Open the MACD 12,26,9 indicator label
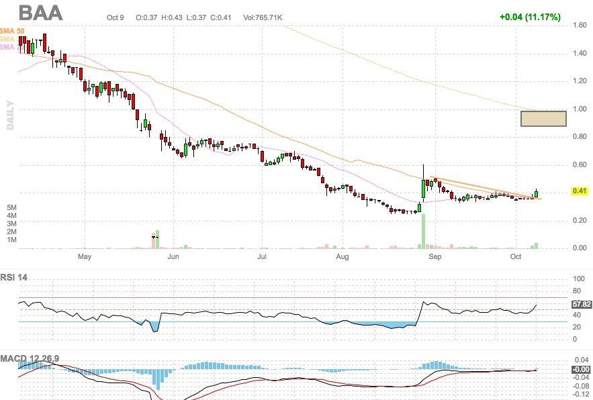 pos(39,359)
